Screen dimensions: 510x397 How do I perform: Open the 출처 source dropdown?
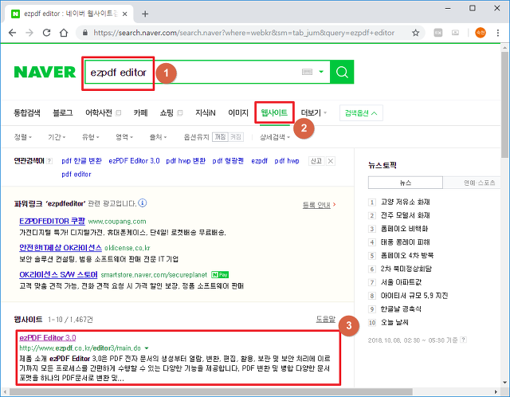click(158, 137)
